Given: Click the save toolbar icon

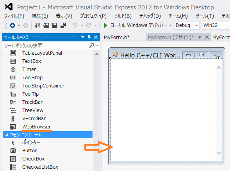Looking at the screenshot, I should [55, 25].
